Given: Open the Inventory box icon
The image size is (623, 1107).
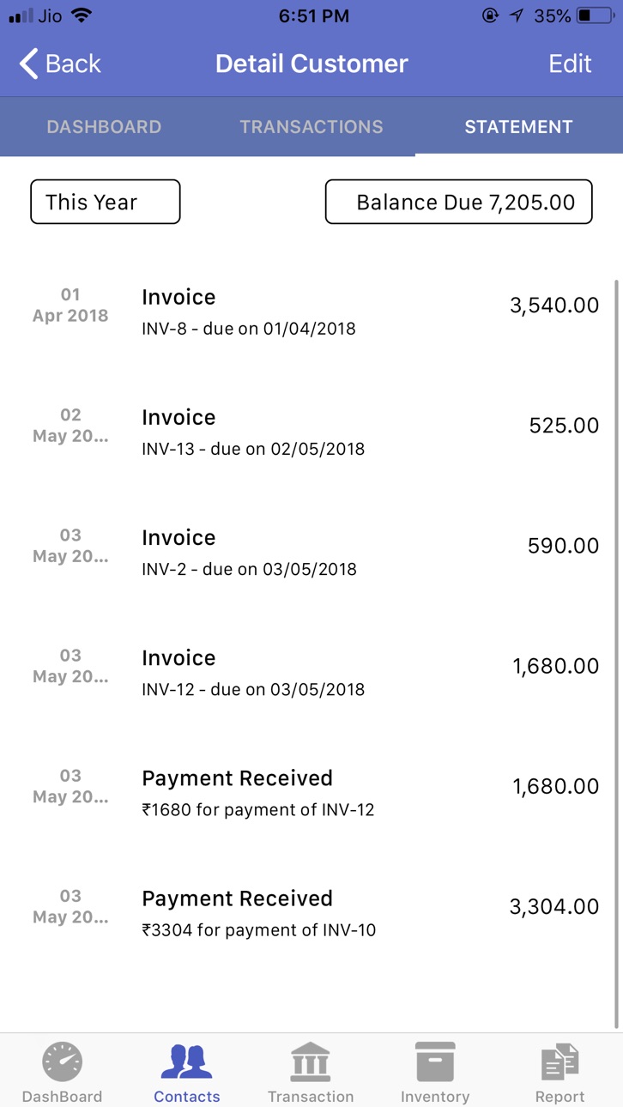Looking at the screenshot, I should click(435, 1062).
